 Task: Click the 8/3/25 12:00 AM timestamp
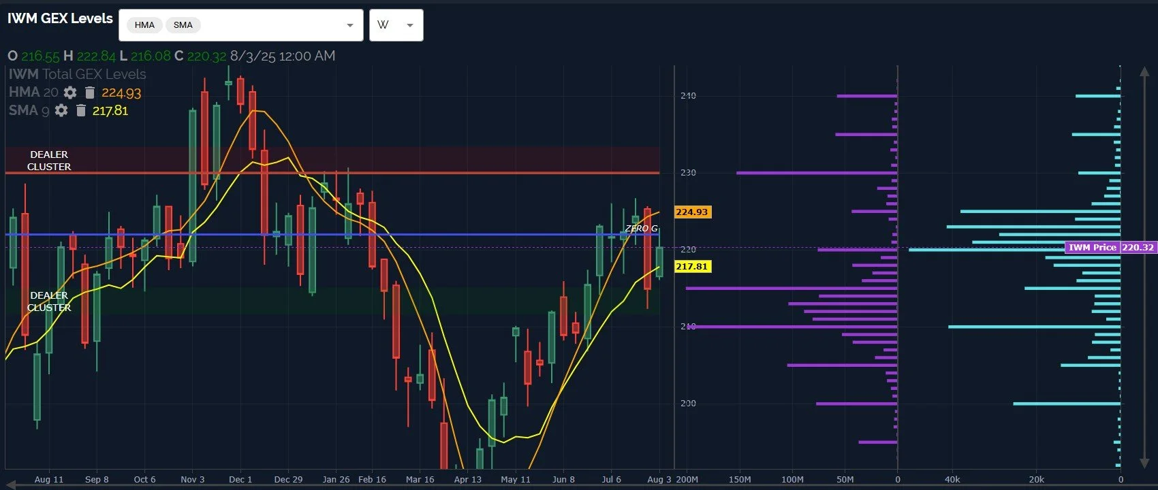pos(283,56)
